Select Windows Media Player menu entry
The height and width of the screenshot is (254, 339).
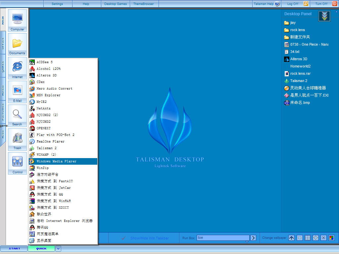63,161
